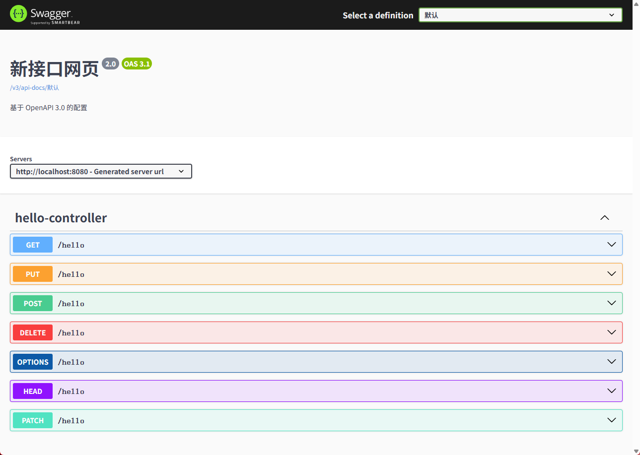The width and height of the screenshot is (640, 455).
Task: Click /hello path in the PATCH row
Action: click(71, 421)
